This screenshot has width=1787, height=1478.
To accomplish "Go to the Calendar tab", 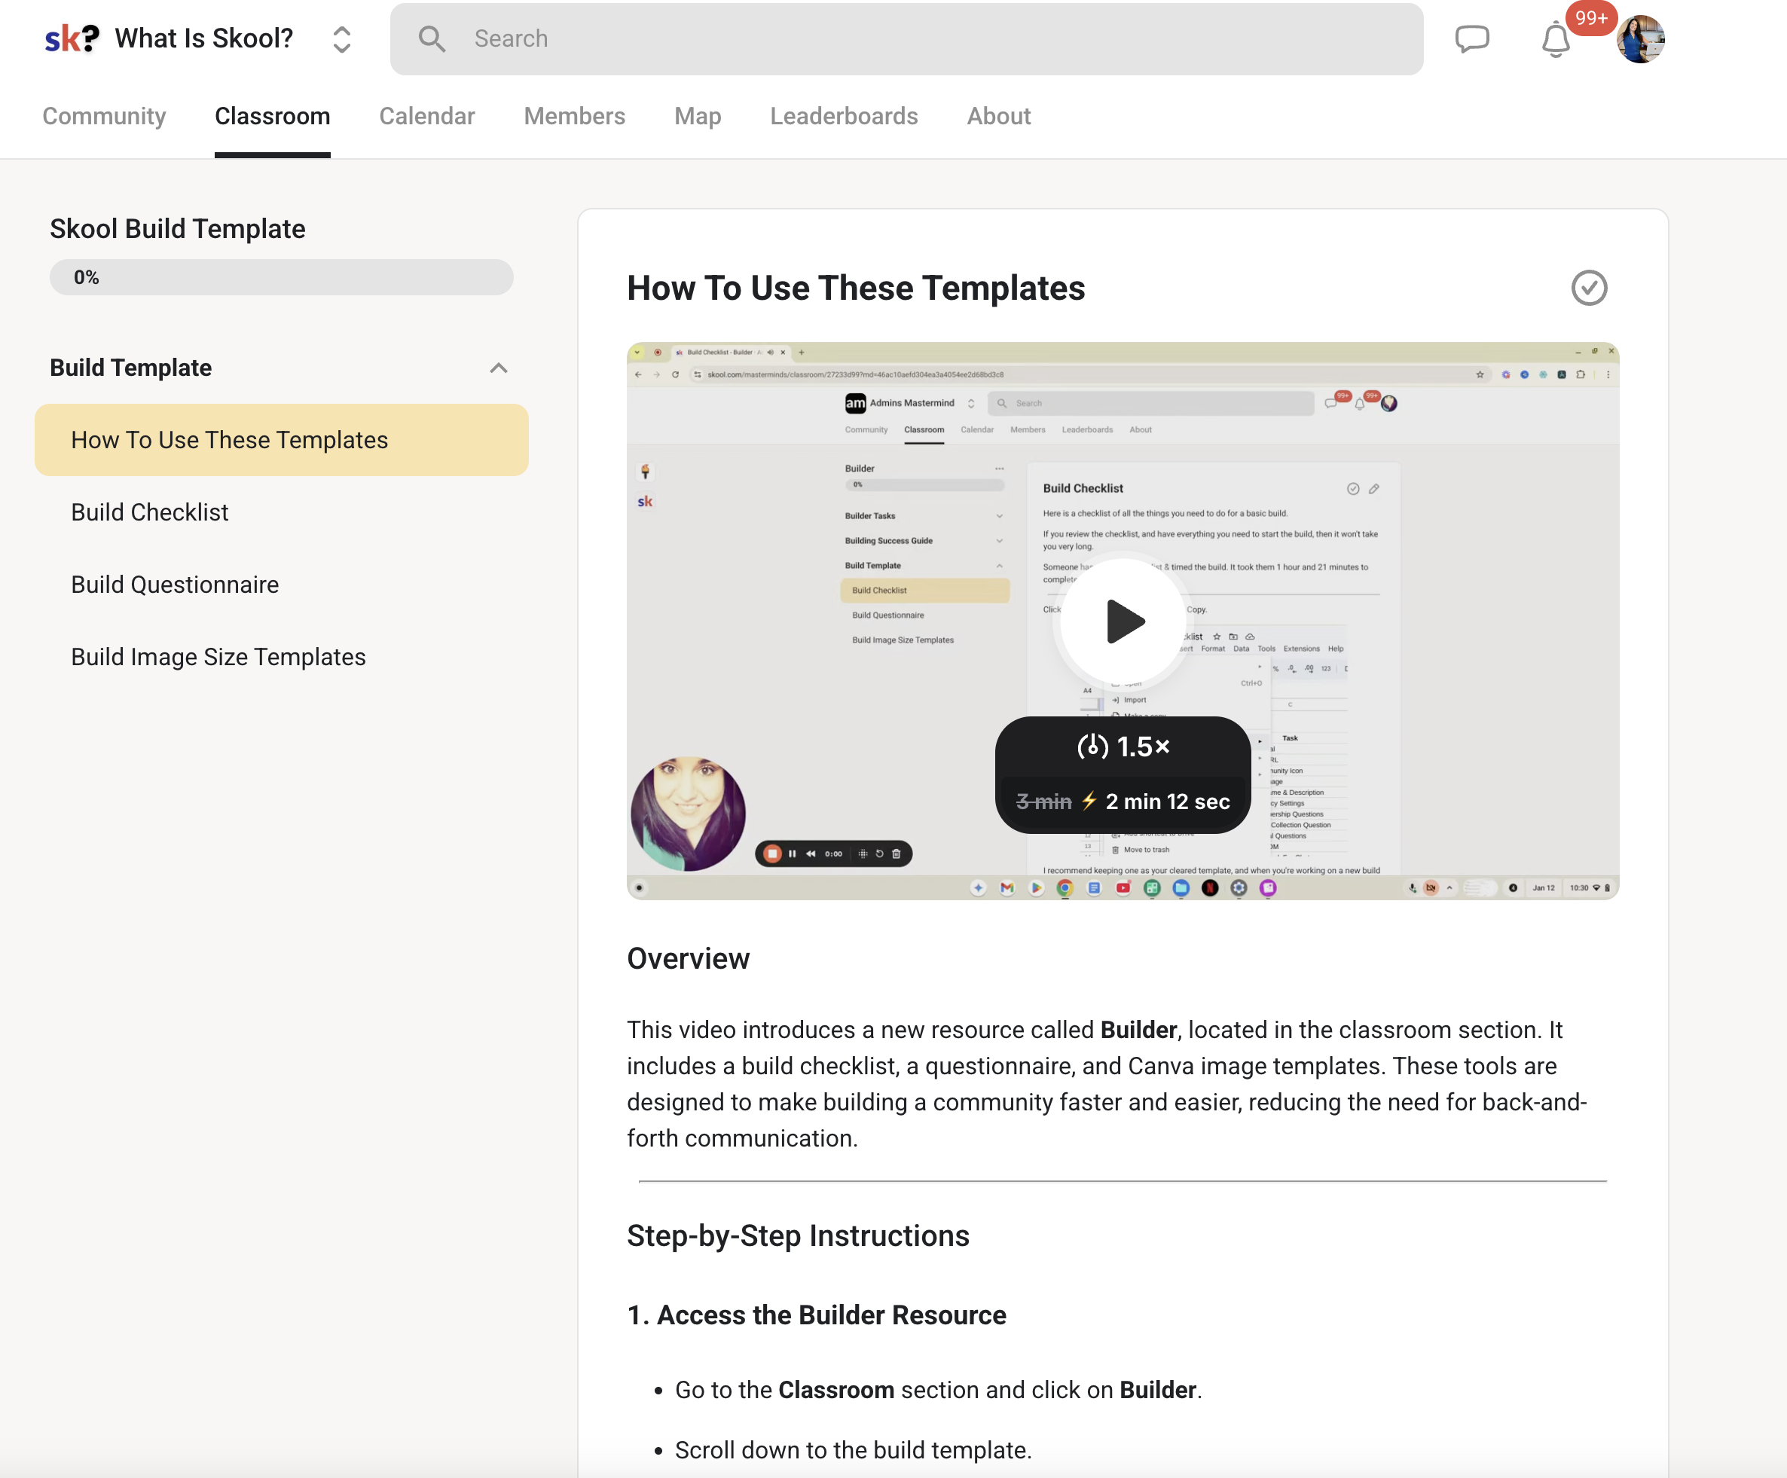I will 426,116.
